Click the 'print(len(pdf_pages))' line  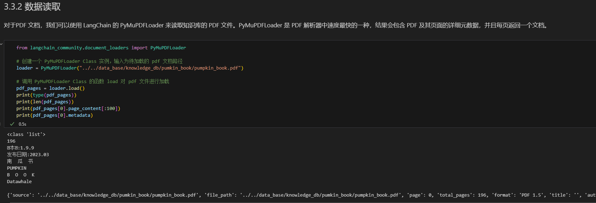45,101
